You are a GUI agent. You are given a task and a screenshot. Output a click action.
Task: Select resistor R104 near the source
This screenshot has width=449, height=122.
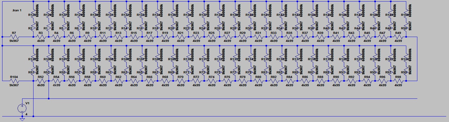point(14,81)
